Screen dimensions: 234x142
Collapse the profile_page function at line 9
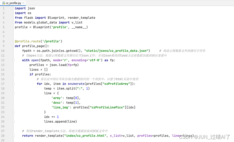click(x=13, y=46)
